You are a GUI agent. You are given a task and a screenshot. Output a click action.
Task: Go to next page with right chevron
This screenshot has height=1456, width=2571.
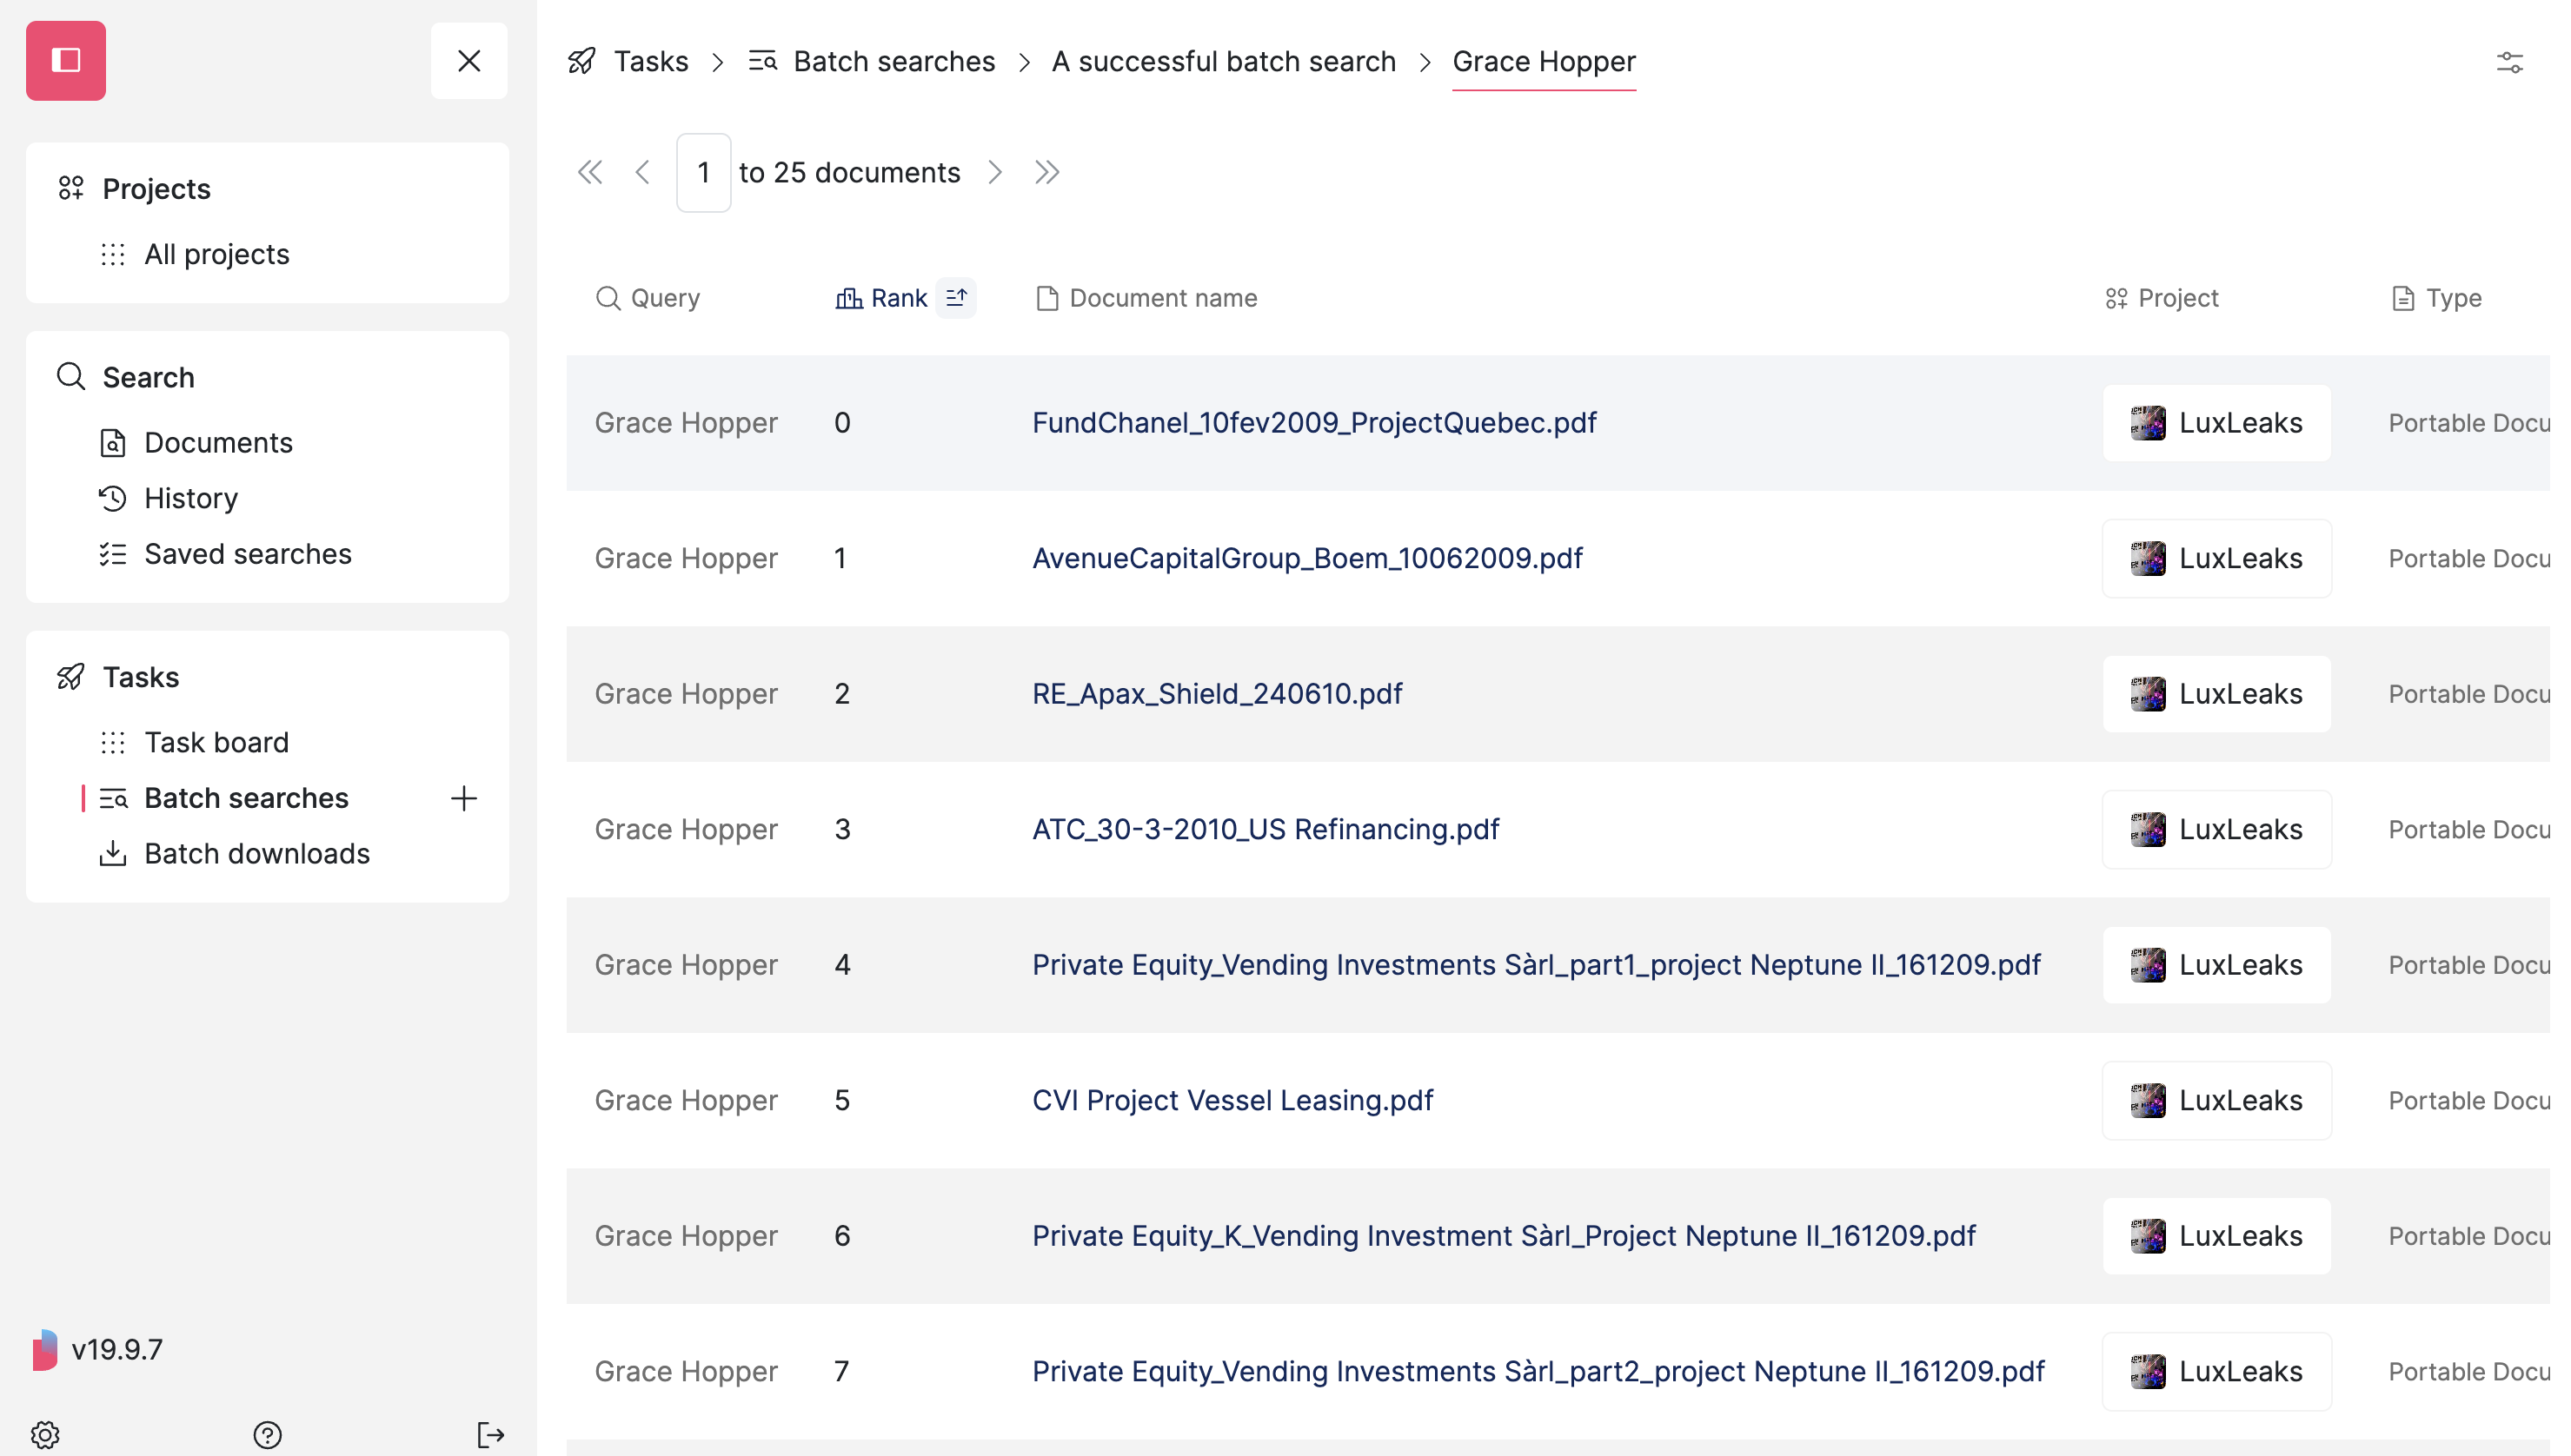995,171
